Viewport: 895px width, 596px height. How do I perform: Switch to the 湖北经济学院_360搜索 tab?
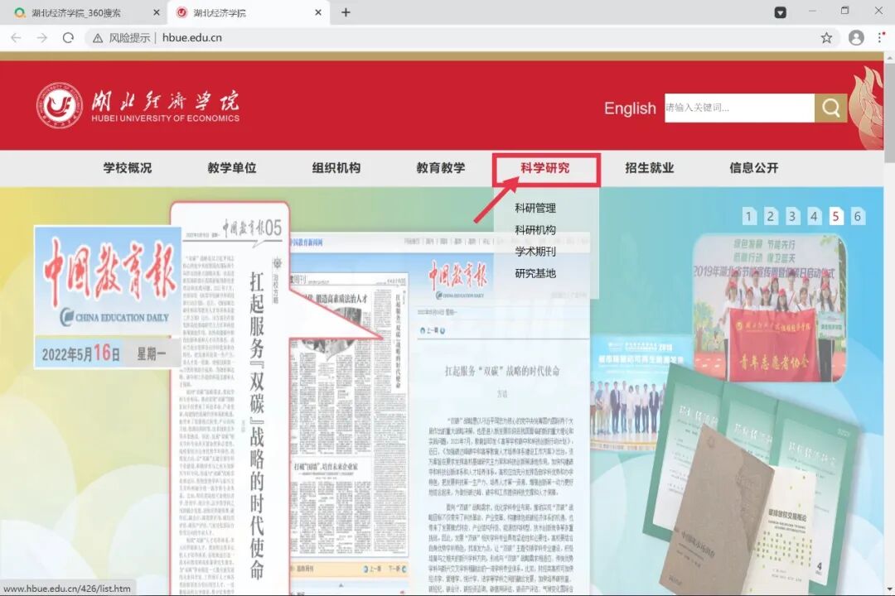tap(84, 12)
